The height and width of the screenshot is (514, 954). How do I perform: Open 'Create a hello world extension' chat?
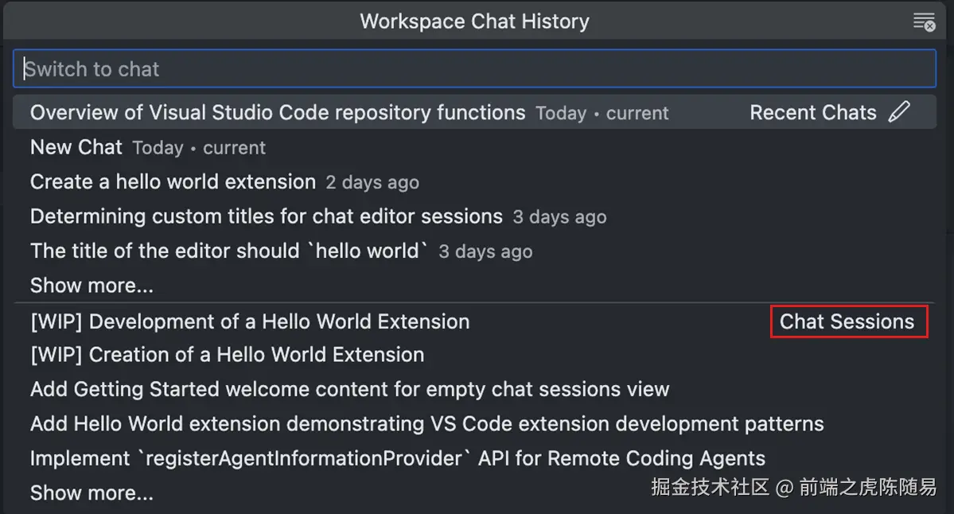pyautogui.click(x=173, y=182)
